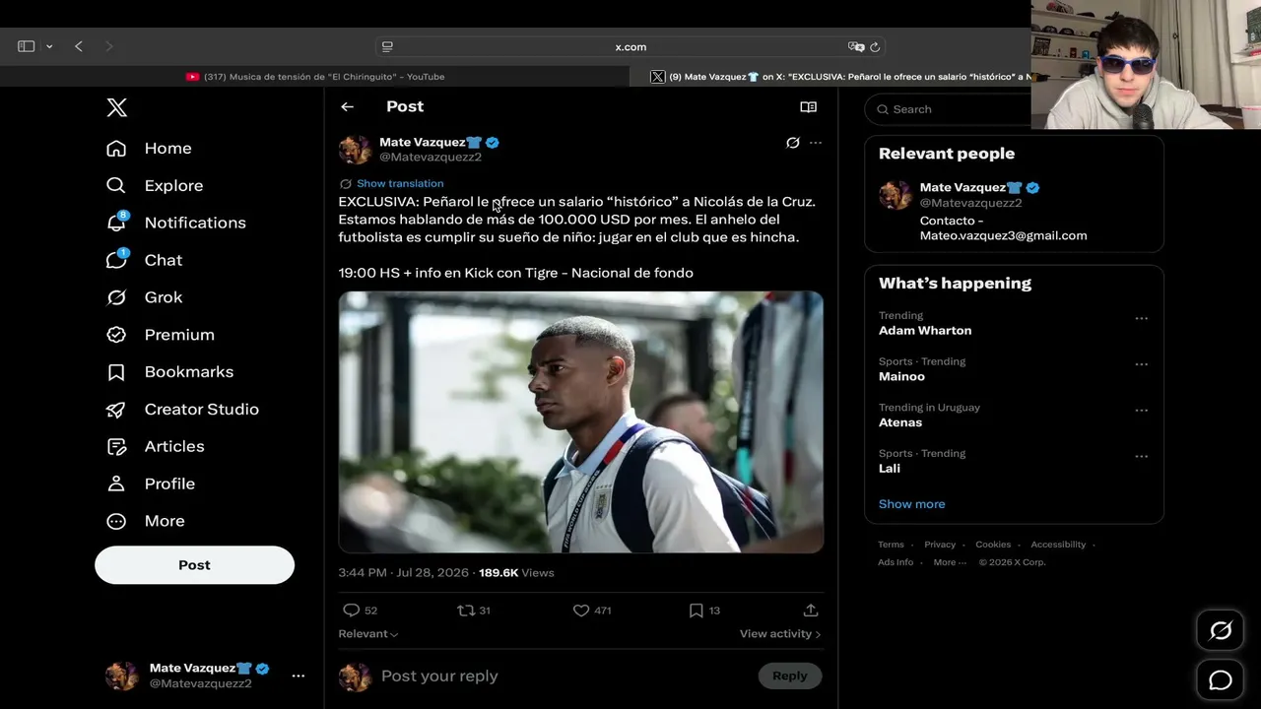Like the post with 471 likes
Viewport: 1261px width, 709px height.
coord(581,611)
